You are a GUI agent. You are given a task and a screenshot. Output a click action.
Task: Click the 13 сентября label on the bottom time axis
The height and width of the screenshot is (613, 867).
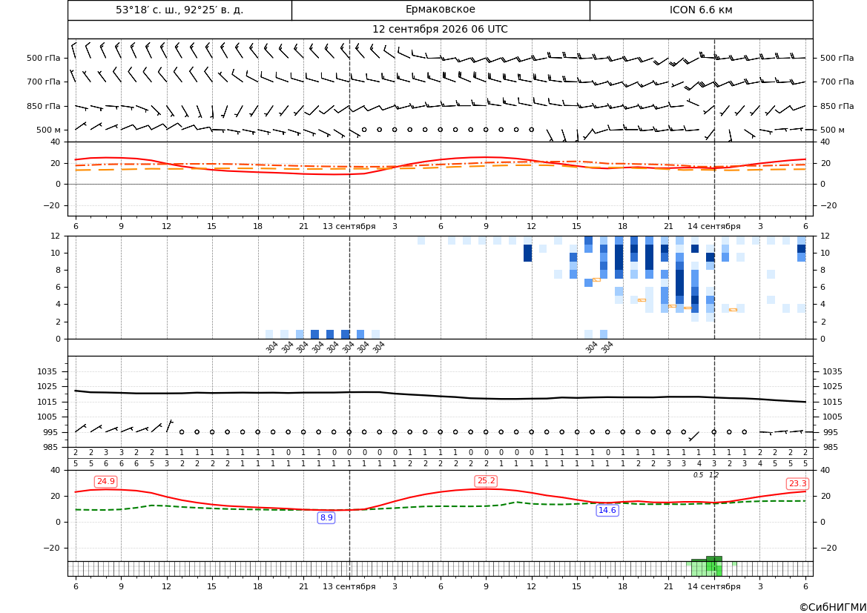pyautogui.click(x=349, y=586)
